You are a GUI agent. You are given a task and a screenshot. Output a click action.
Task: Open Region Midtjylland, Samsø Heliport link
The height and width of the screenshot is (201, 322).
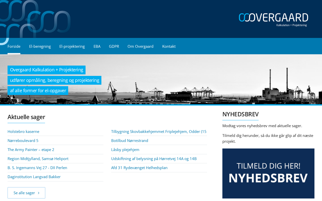38,159
